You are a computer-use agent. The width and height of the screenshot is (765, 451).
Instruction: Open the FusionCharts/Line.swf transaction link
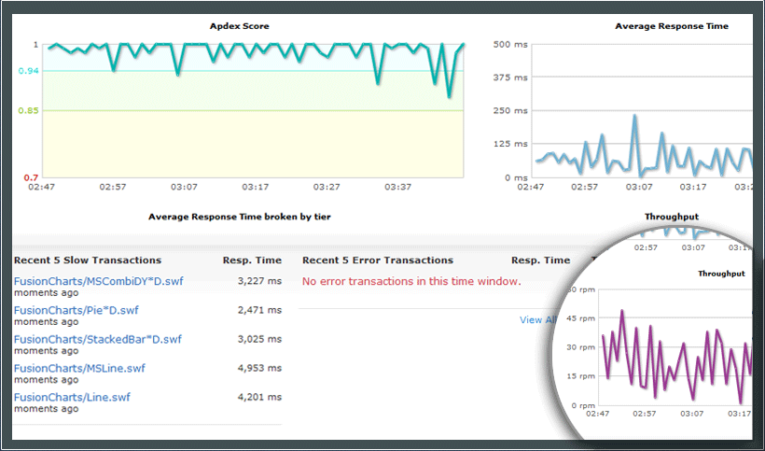[72, 398]
